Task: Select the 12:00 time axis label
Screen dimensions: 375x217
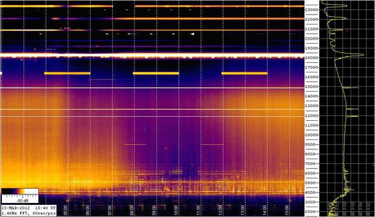Action: click(221, 210)
